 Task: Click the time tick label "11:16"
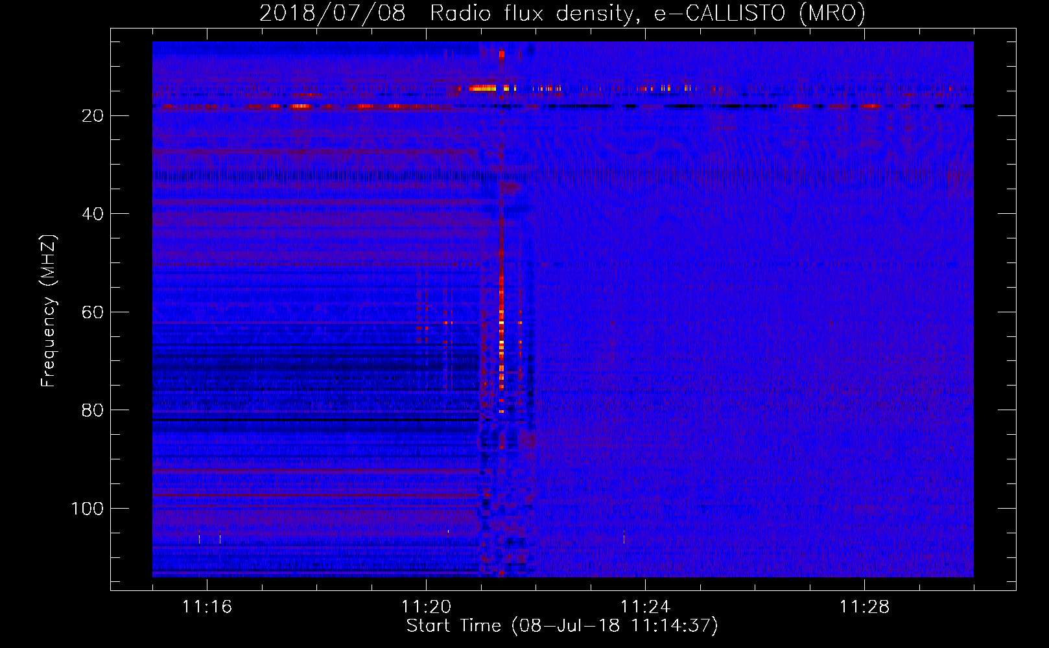pos(207,607)
